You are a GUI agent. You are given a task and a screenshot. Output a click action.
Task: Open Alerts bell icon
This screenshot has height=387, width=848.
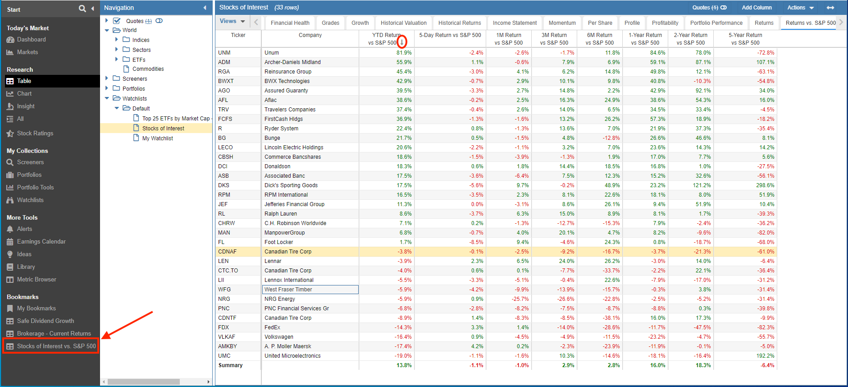tap(10, 229)
